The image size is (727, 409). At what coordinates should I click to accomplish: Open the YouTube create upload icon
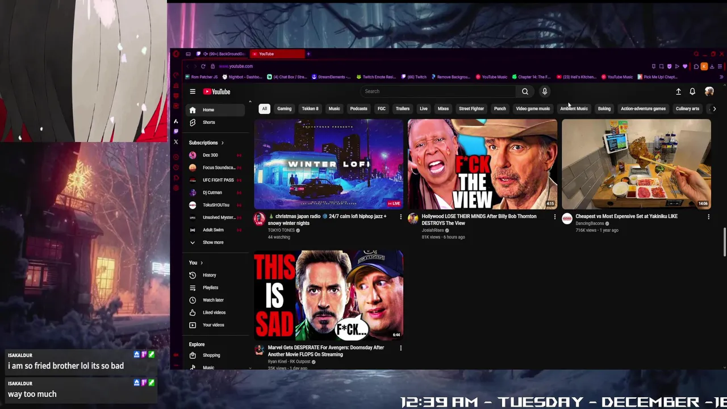pos(678,91)
